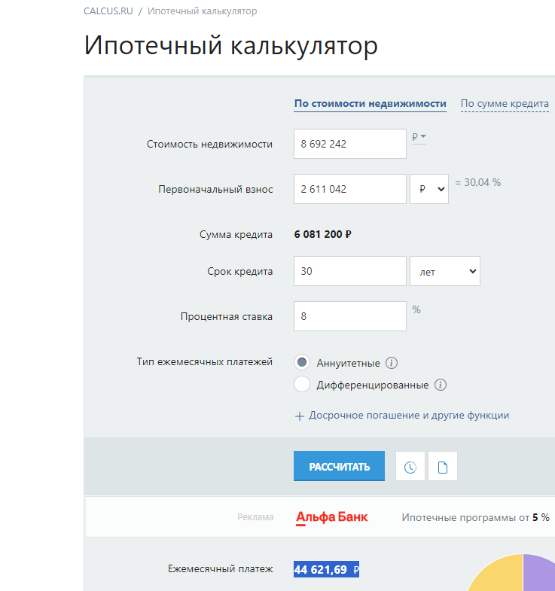Click the document page icon button
This screenshot has height=591, width=555.
point(443,467)
